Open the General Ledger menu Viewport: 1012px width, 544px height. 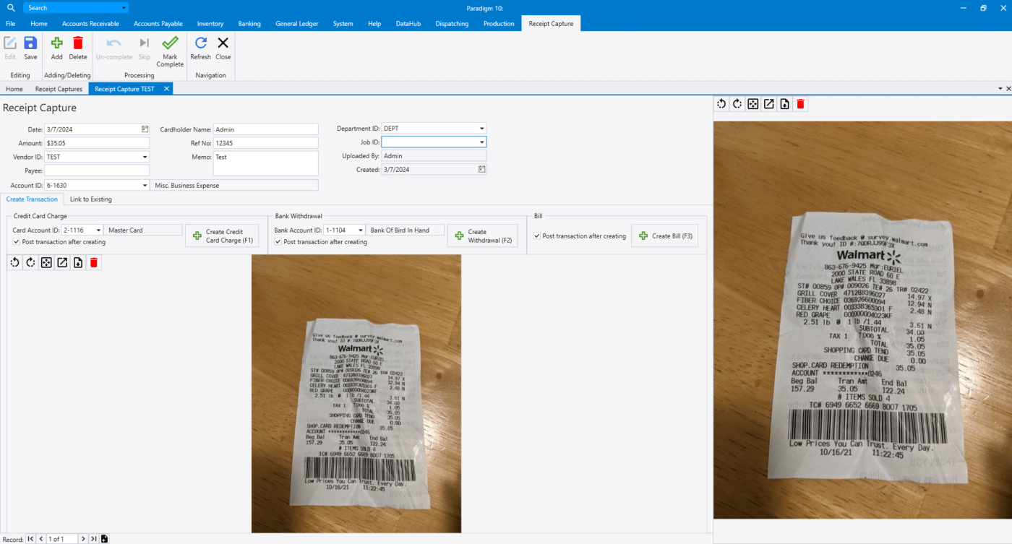click(296, 24)
